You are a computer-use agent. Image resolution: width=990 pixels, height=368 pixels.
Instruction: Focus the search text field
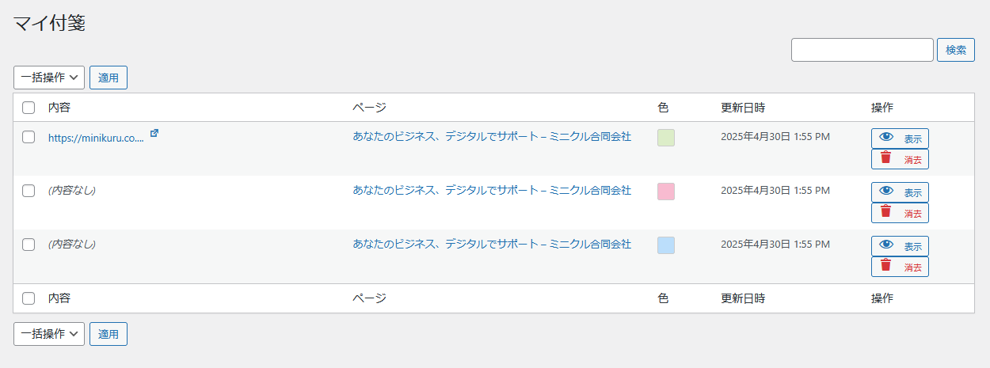pos(862,50)
